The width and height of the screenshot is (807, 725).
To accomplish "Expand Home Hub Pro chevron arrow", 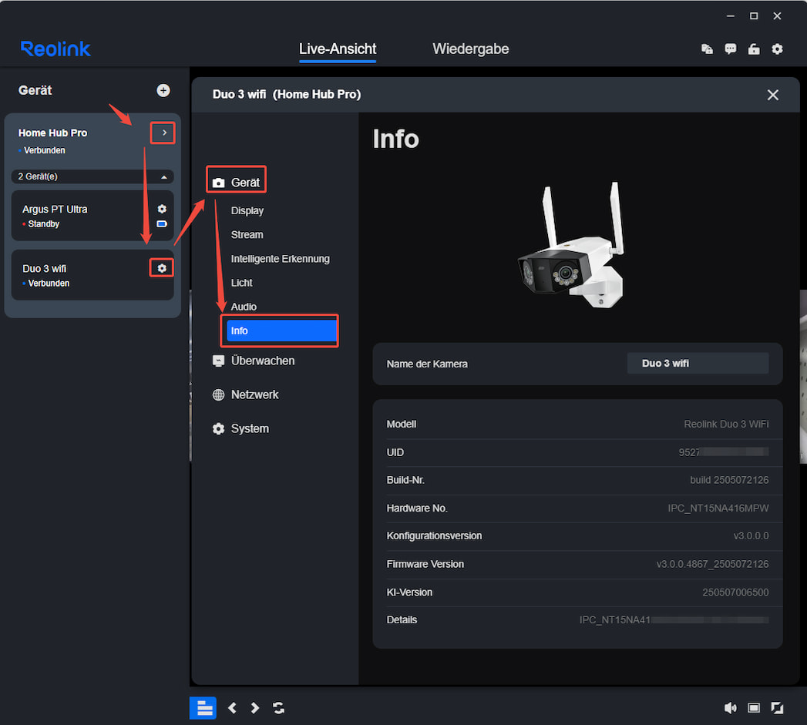I will [x=163, y=133].
